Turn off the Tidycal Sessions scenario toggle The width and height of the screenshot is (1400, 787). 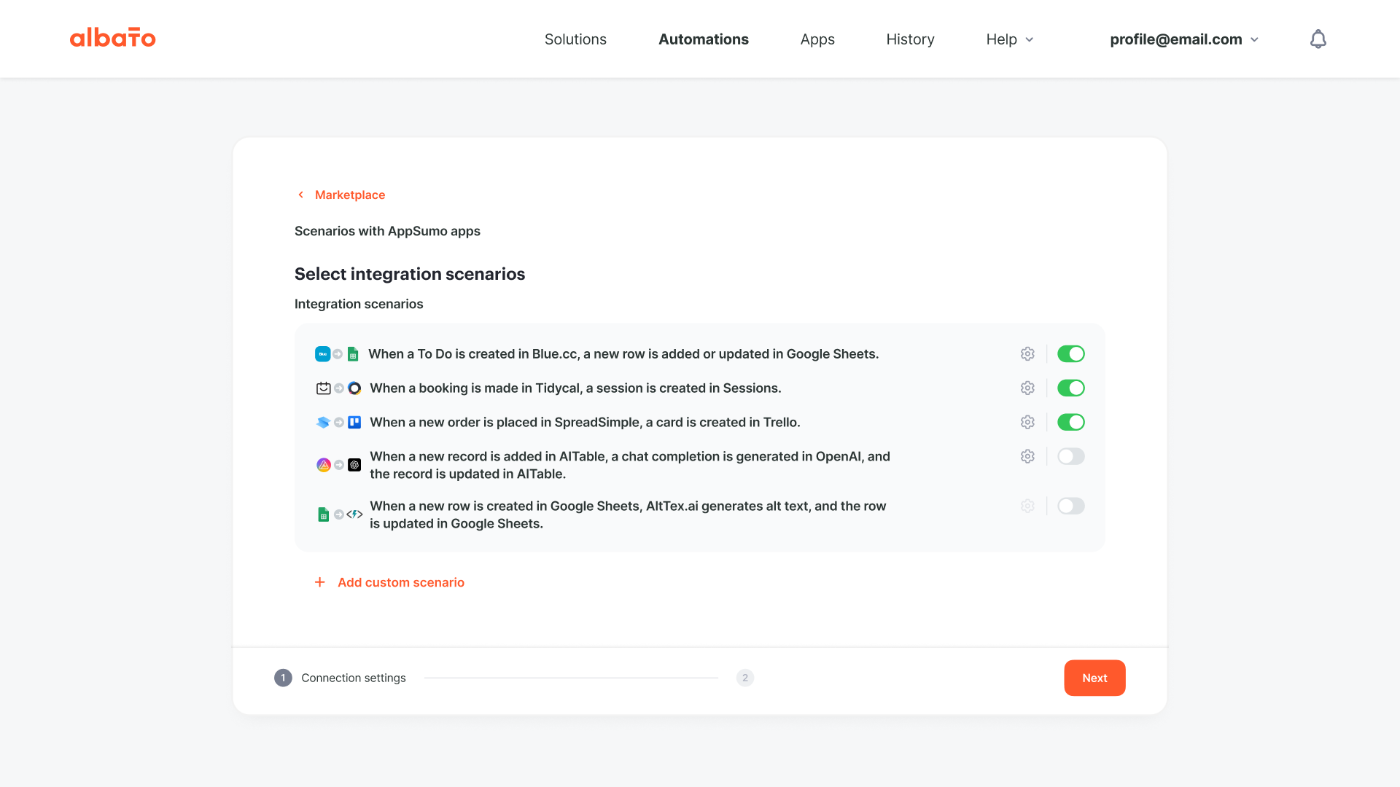click(1070, 388)
